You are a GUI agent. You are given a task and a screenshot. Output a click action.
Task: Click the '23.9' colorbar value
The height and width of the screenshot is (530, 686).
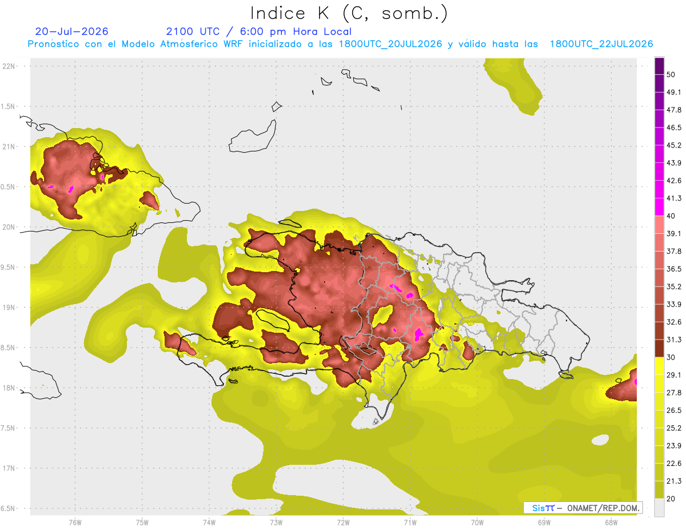tap(674, 446)
